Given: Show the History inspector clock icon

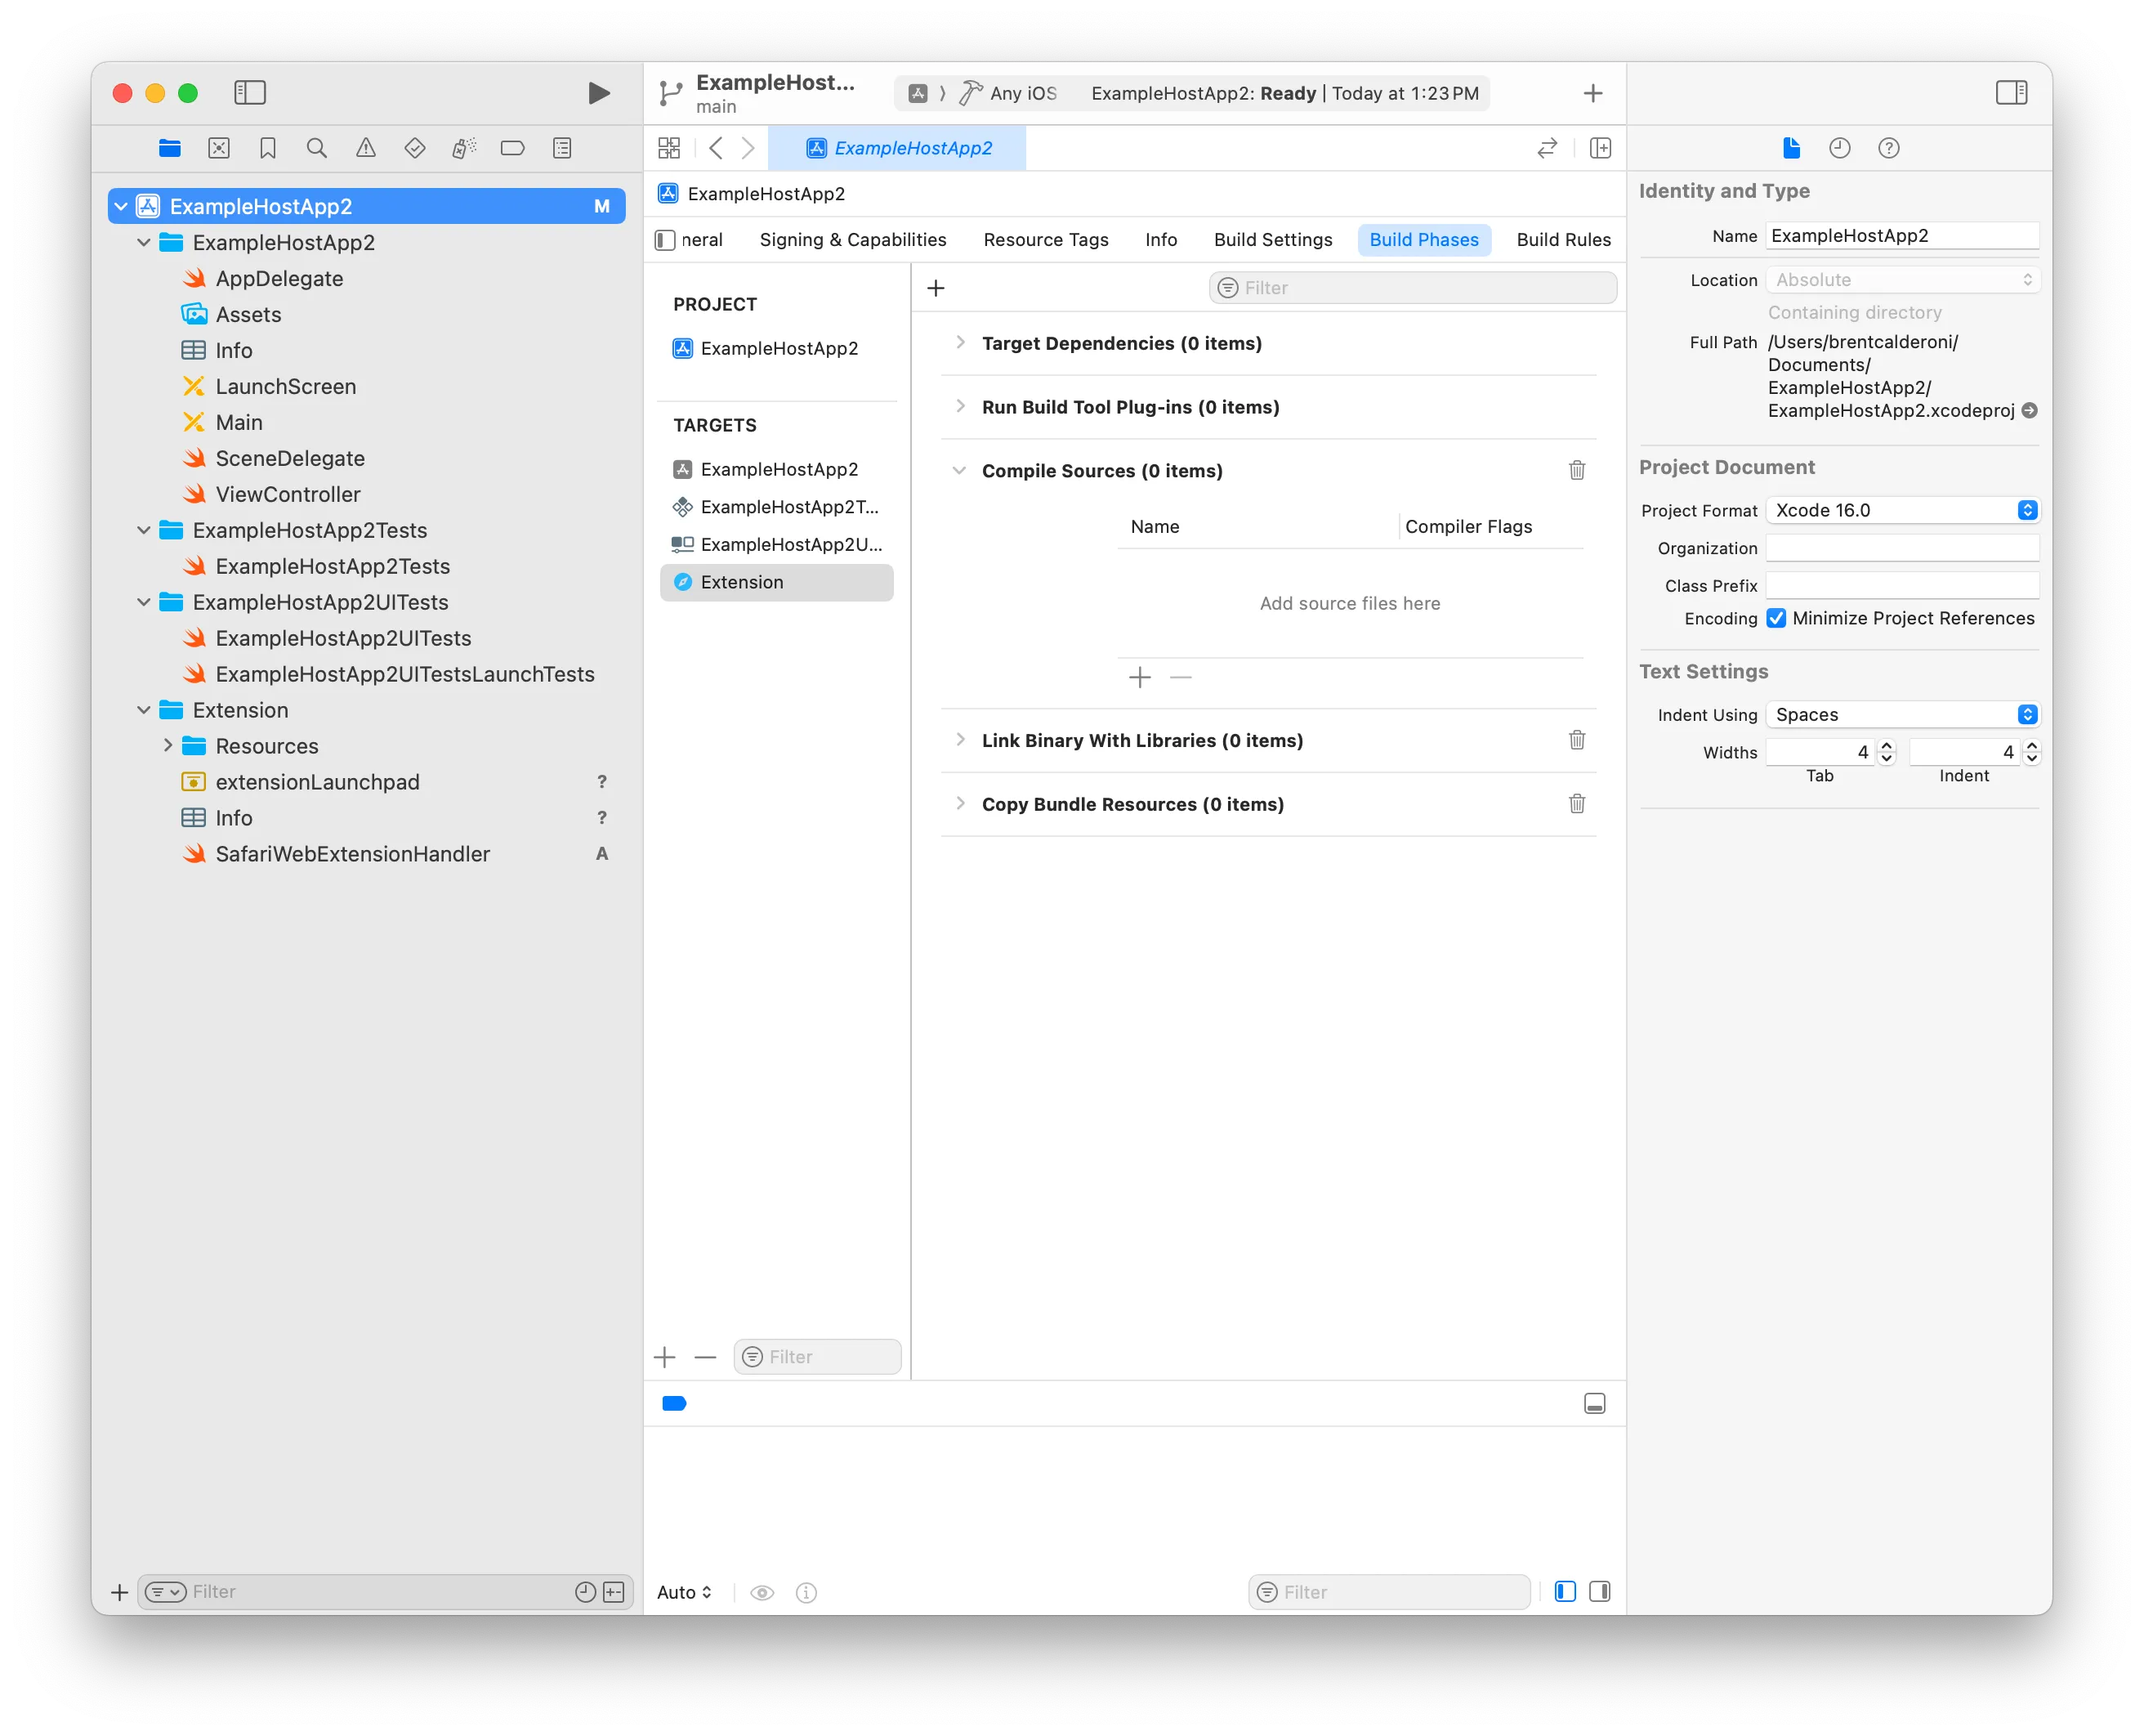Looking at the screenshot, I should point(1839,148).
